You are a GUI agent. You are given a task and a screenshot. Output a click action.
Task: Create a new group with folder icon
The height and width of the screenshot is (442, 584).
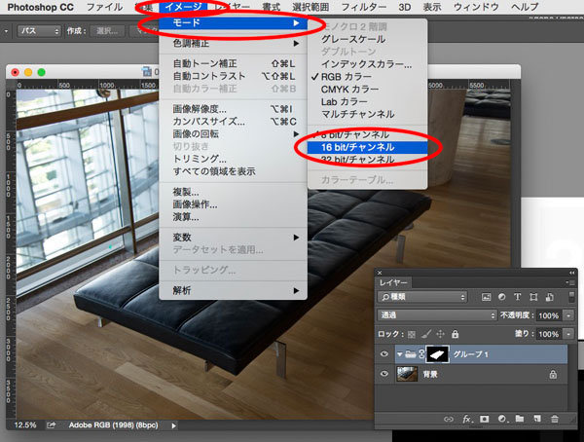coord(518,419)
